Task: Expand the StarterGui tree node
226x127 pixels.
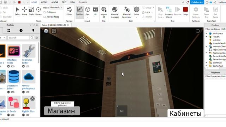Action: coord(206,63)
